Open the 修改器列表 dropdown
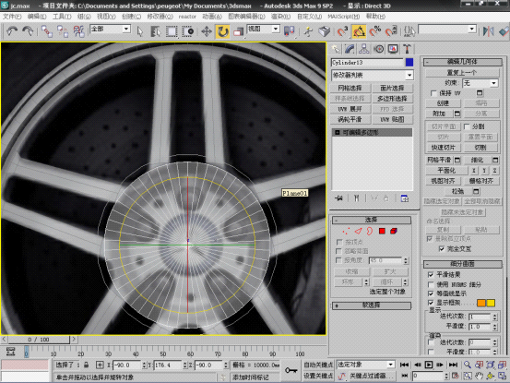 [373, 75]
